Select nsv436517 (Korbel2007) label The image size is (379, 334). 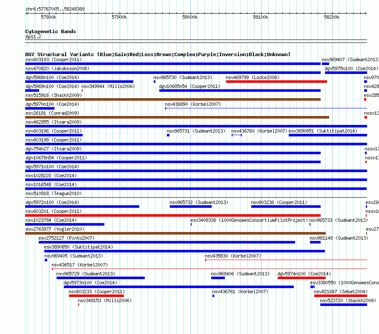click(80, 265)
